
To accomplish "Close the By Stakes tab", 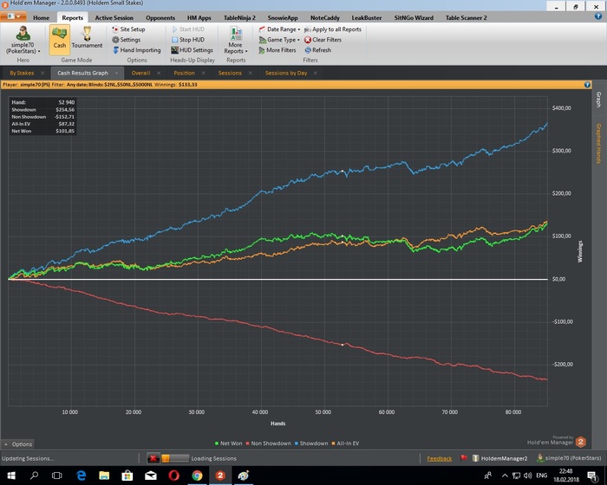I will pyautogui.click(x=42, y=73).
